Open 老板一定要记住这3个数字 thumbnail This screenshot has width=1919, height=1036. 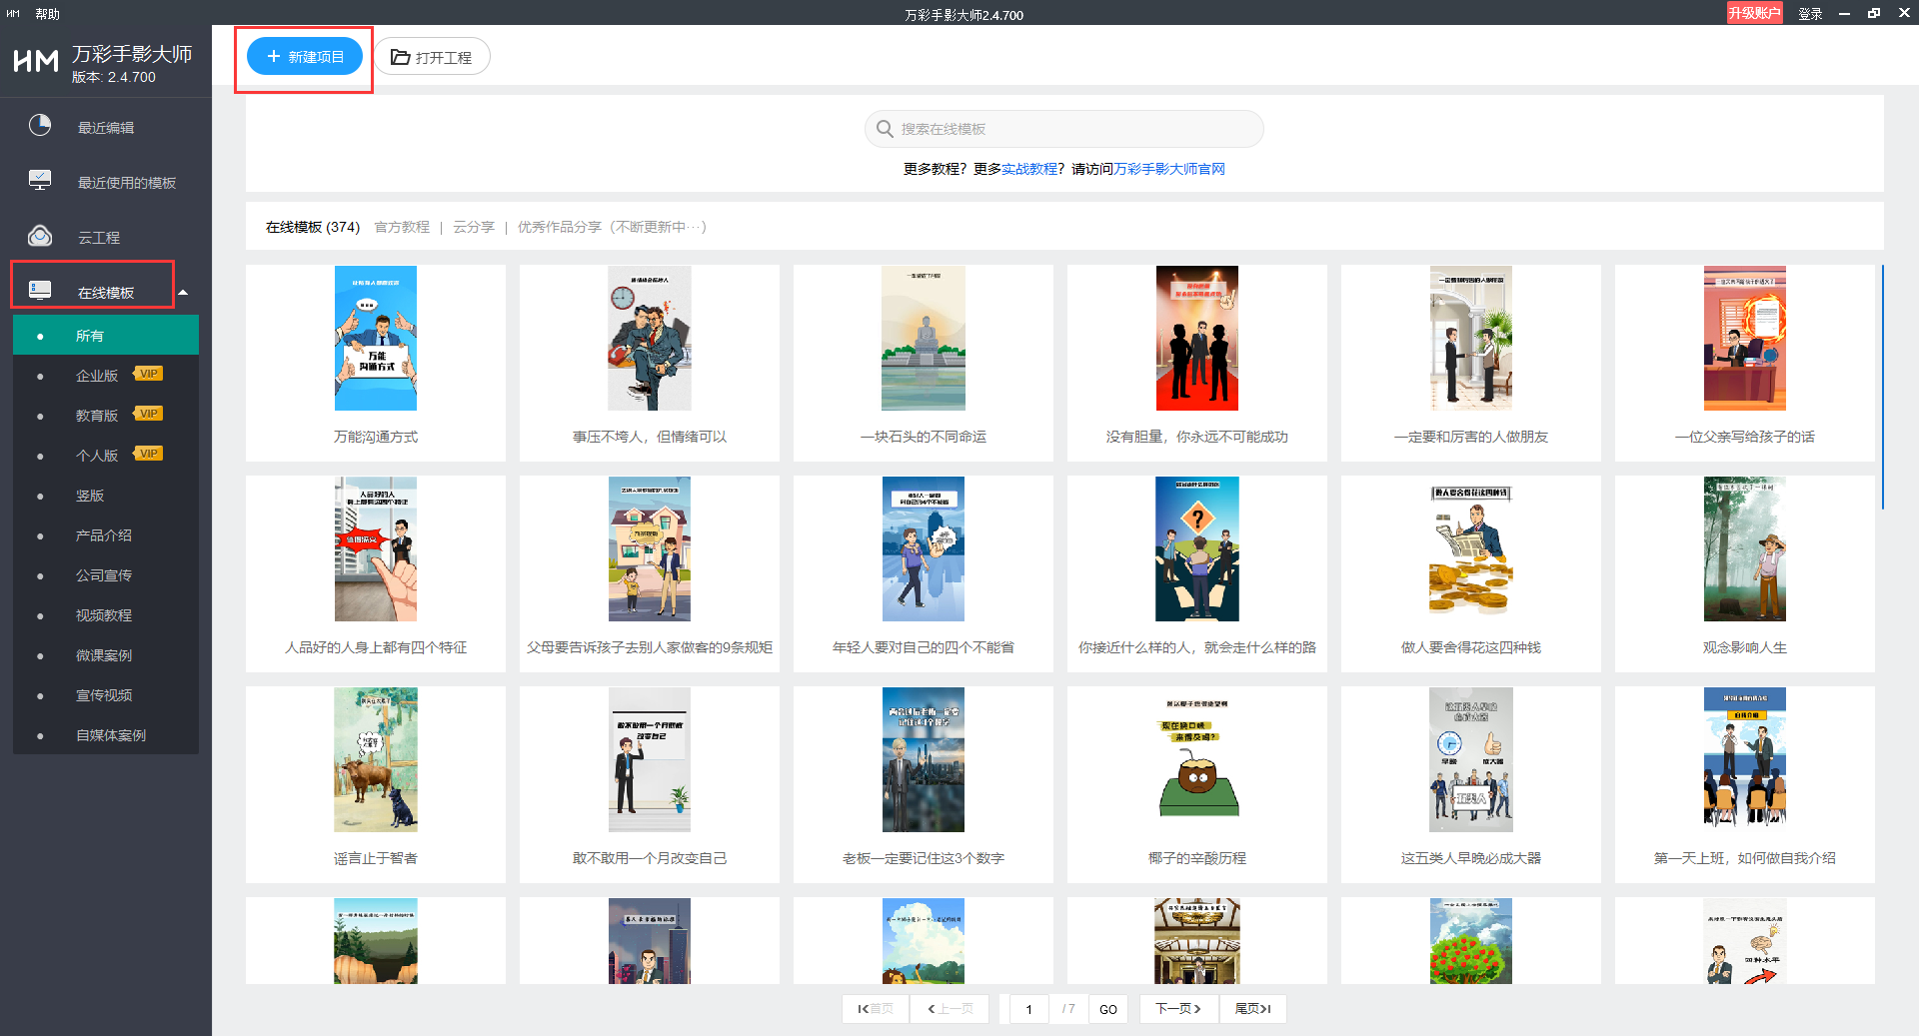pyautogui.click(x=924, y=759)
